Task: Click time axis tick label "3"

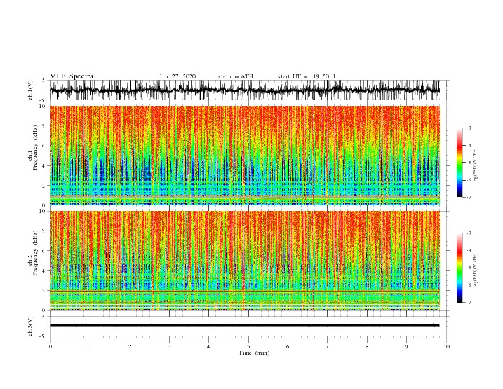Action: (169, 346)
